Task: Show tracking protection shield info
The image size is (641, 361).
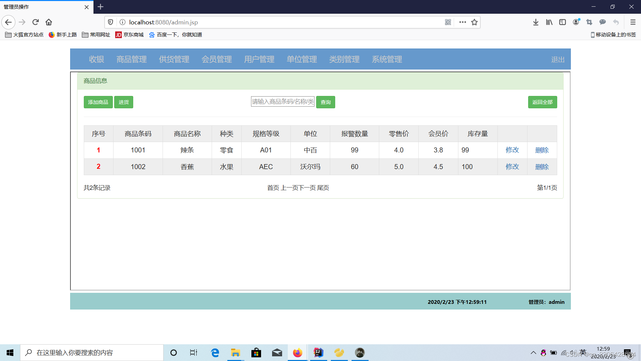Action: [x=111, y=22]
